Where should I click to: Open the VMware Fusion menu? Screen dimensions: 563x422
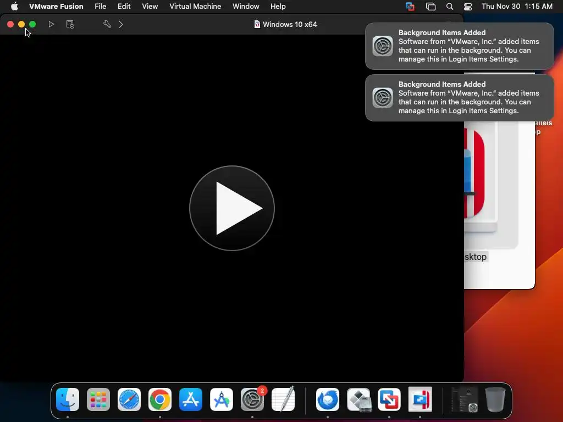(x=56, y=6)
